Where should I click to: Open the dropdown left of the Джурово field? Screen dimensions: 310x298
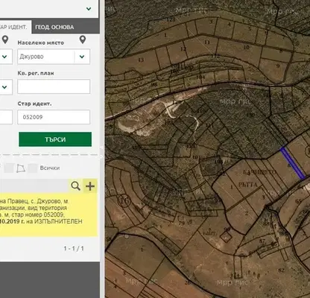4,57
